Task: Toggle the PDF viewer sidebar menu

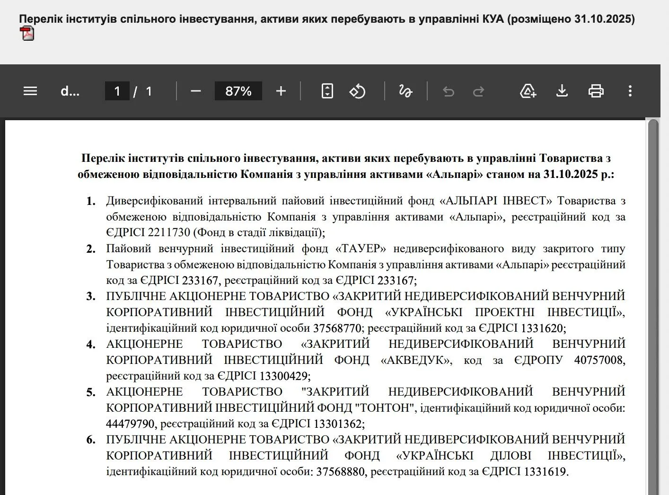Action: click(x=30, y=91)
